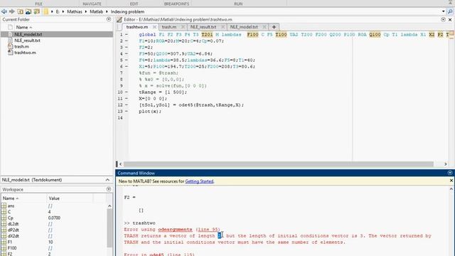Toggle breakpoint on editor line 10
Screen dimensions: 455x256
click(x=127, y=92)
